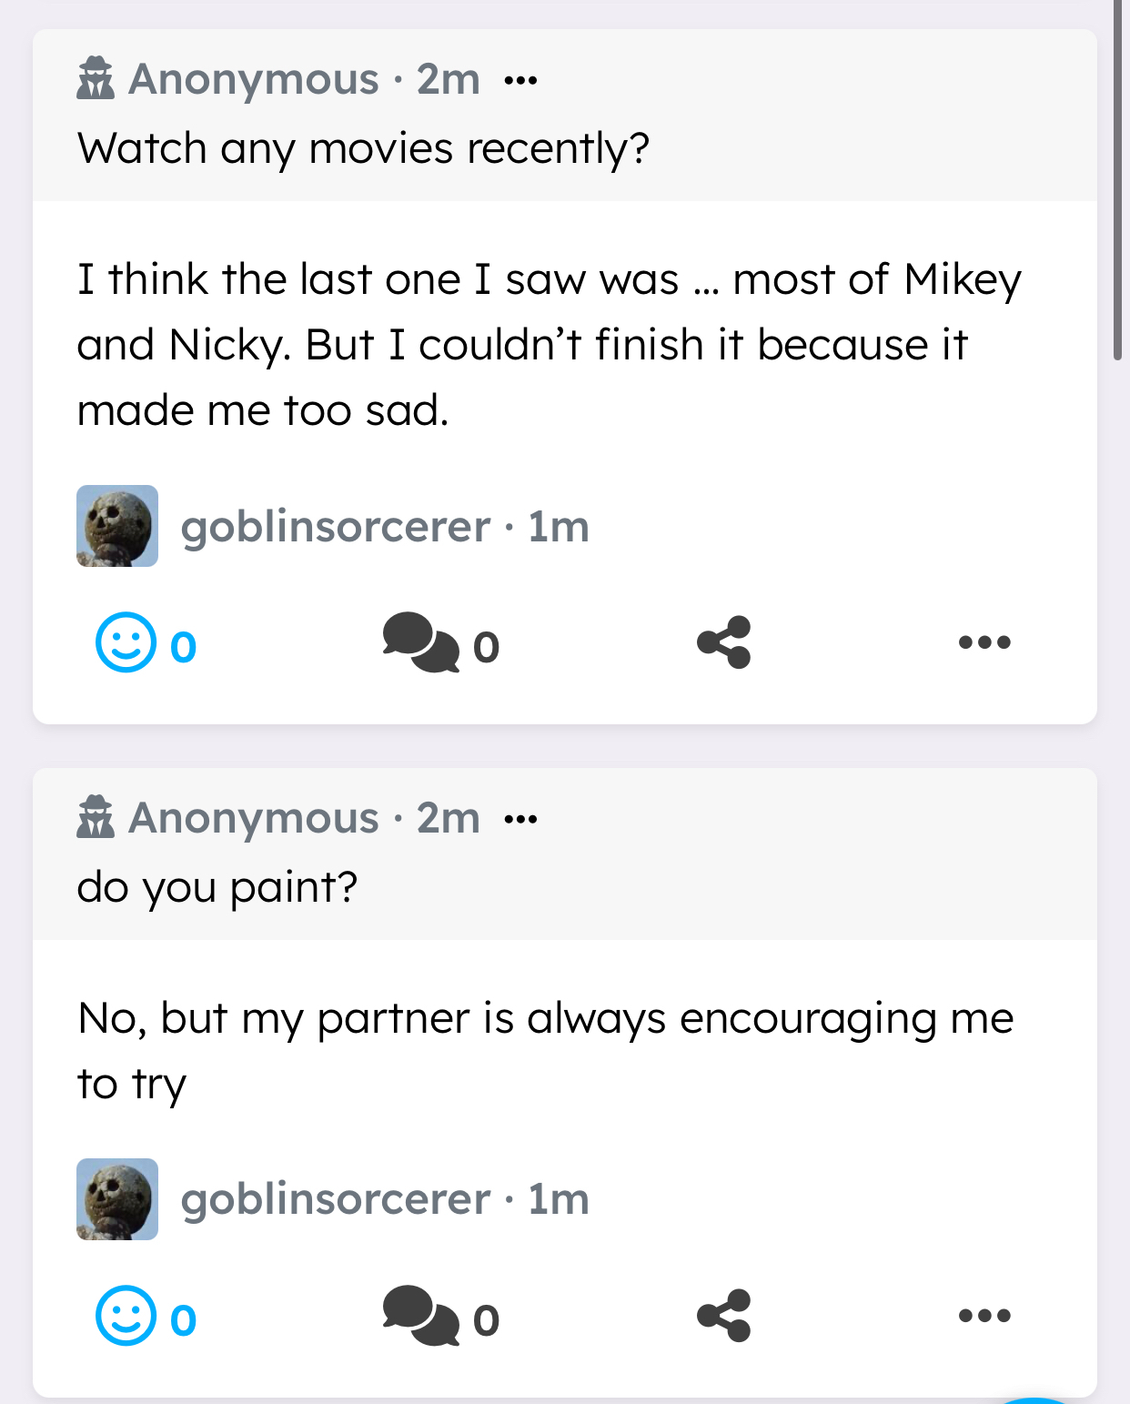Click the 'Watch any movies recently?' question text

(x=363, y=148)
